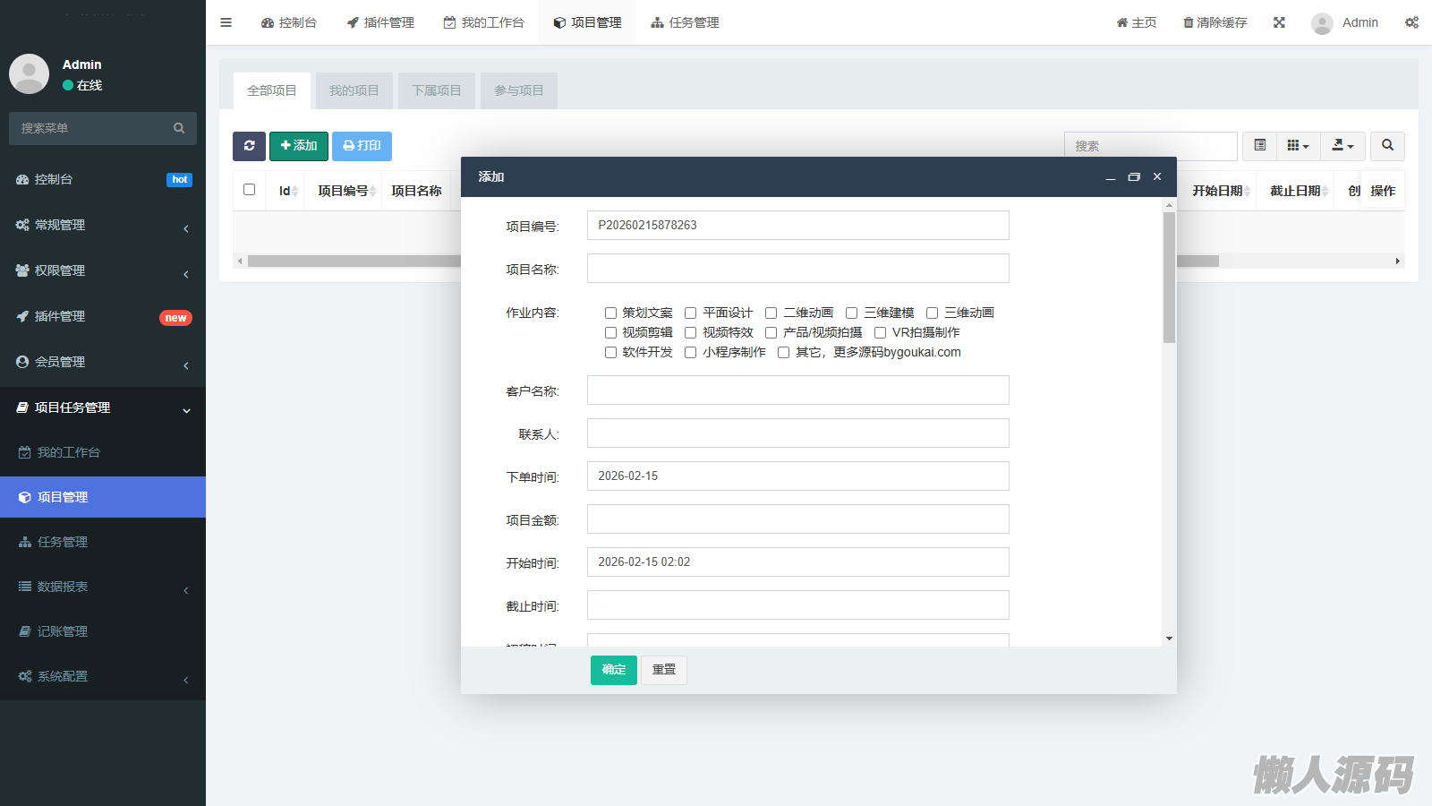Image resolution: width=1432 pixels, height=806 pixels.
Task: Enable the 视频剪辑 option
Action: [610, 332]
